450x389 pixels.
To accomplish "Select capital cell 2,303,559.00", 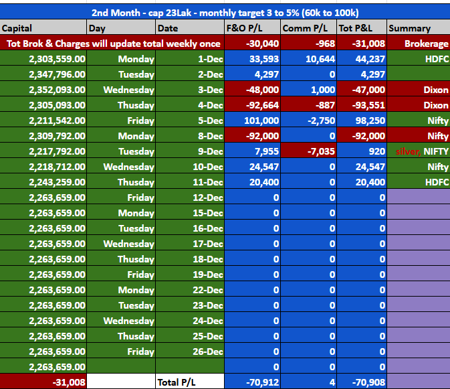I will pos(43,59).
